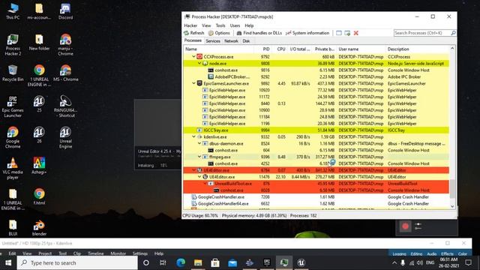Open the Discord desktop icon
This screenshot has width=480, height=270.
[65, 12]
